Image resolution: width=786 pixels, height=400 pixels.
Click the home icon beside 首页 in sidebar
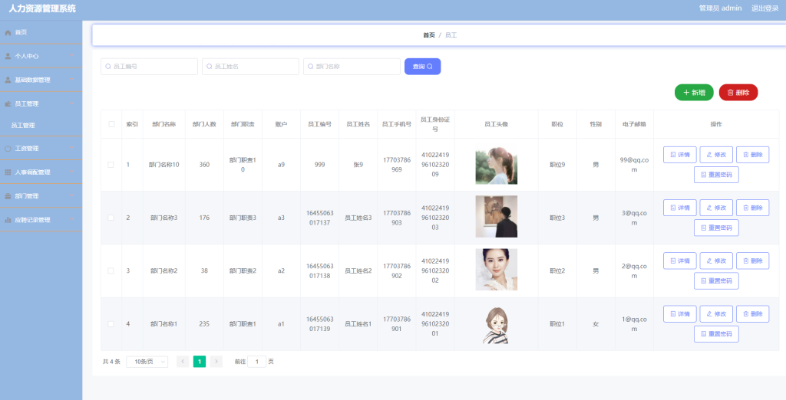[8, 32]
